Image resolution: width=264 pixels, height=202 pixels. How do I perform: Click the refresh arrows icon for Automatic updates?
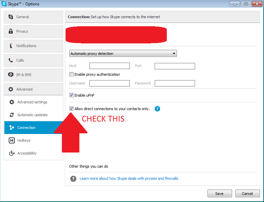point(12,115)
